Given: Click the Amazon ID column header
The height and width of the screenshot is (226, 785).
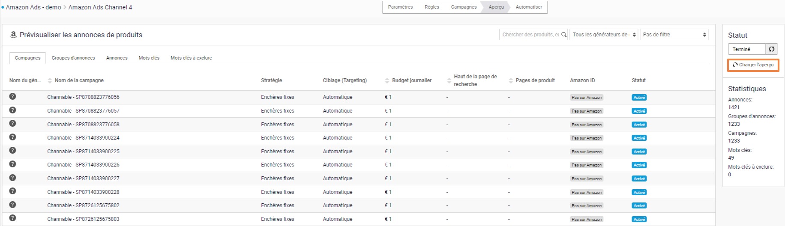Looking at the screenshot, I should (x=582, y=80).
